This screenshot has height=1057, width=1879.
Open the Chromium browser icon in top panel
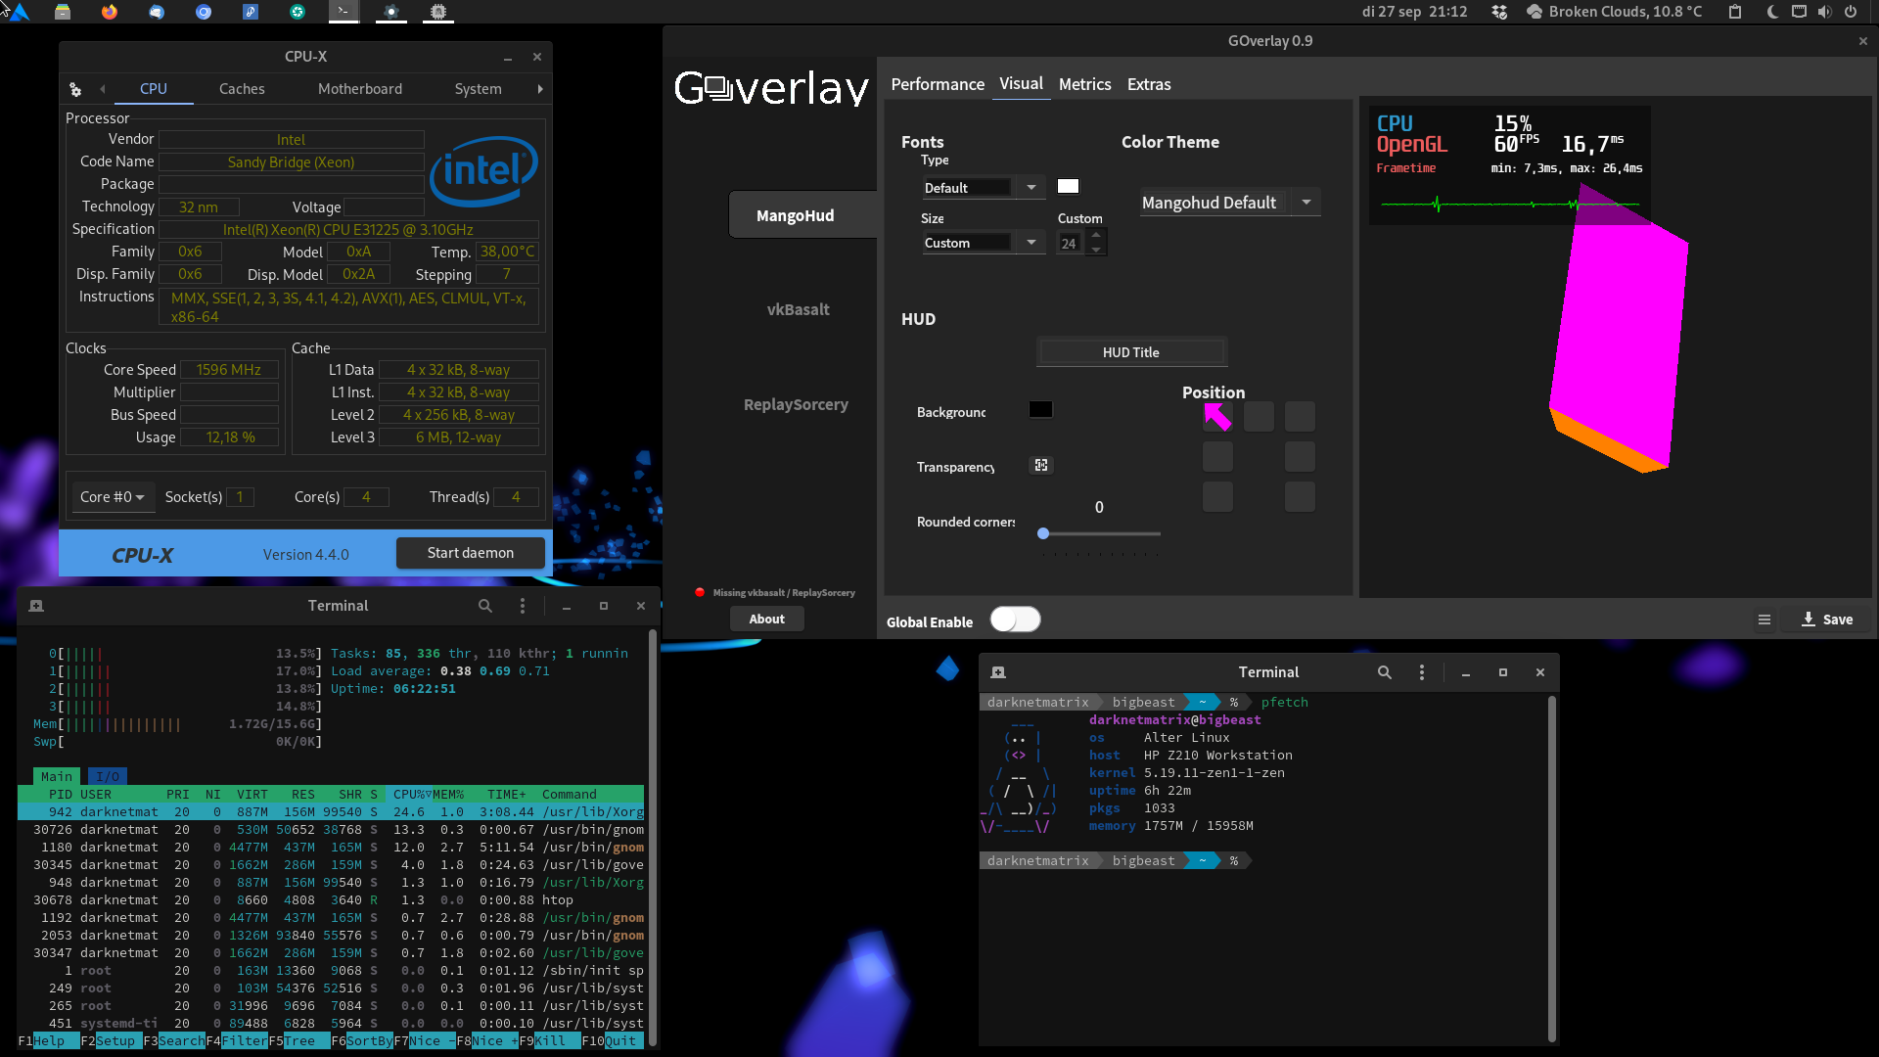point(204,12)
